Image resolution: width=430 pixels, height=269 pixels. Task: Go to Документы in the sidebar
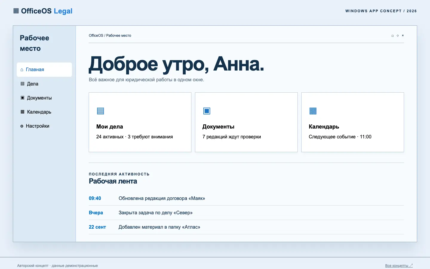coord(44,98)
